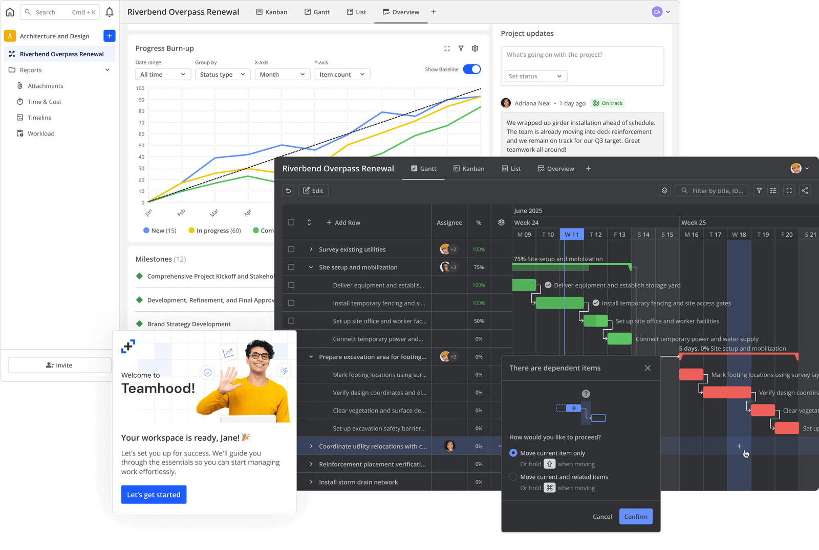819x550 pixels.
Task: Open Gantt column settings gear icon
Action: coord(501,222)
